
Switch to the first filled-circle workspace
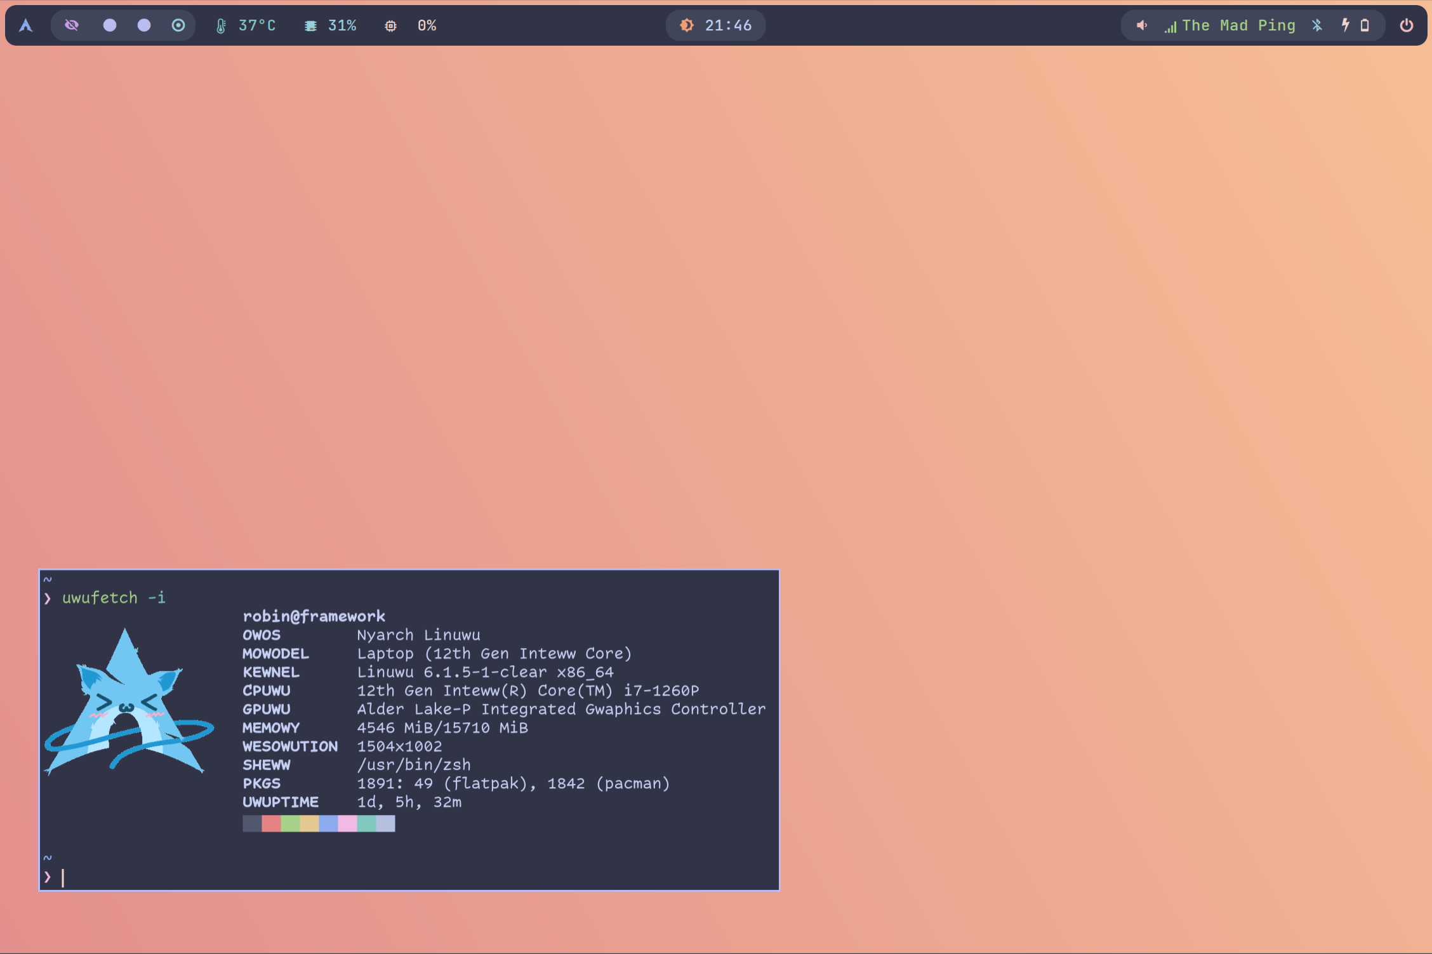(110, 25)
